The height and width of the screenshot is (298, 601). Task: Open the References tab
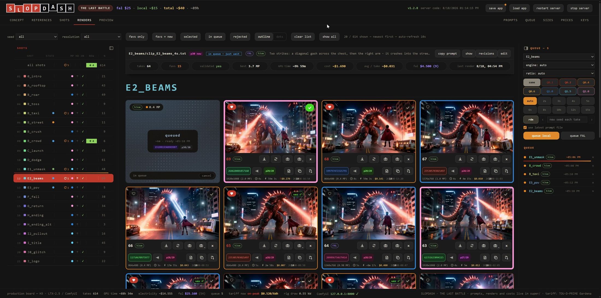pyautogui.click(x=42, y=20)
